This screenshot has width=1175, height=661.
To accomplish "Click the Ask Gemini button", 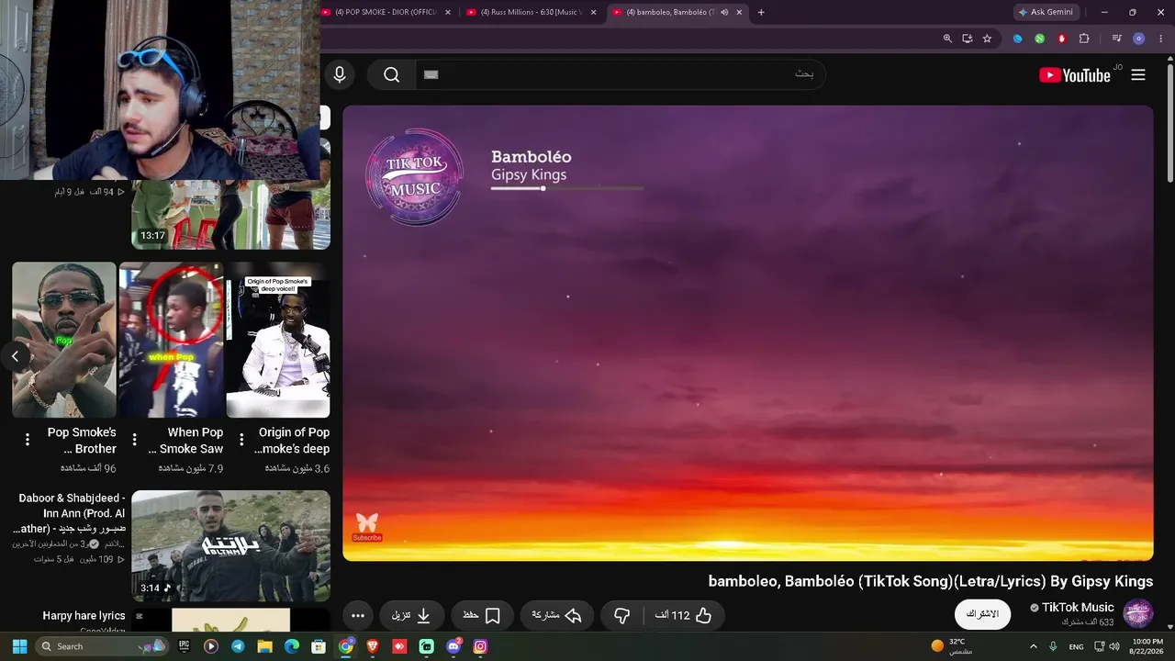I will point(1046,12).
